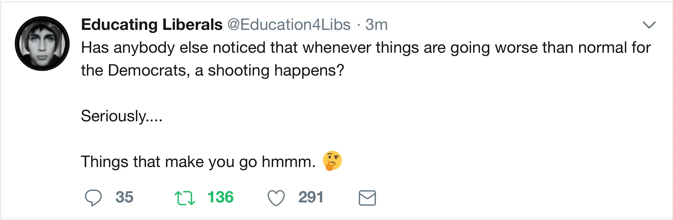This screenshot has width=673, height=220.
Task: Click the 136 retweets count
Action: (220, 197)
